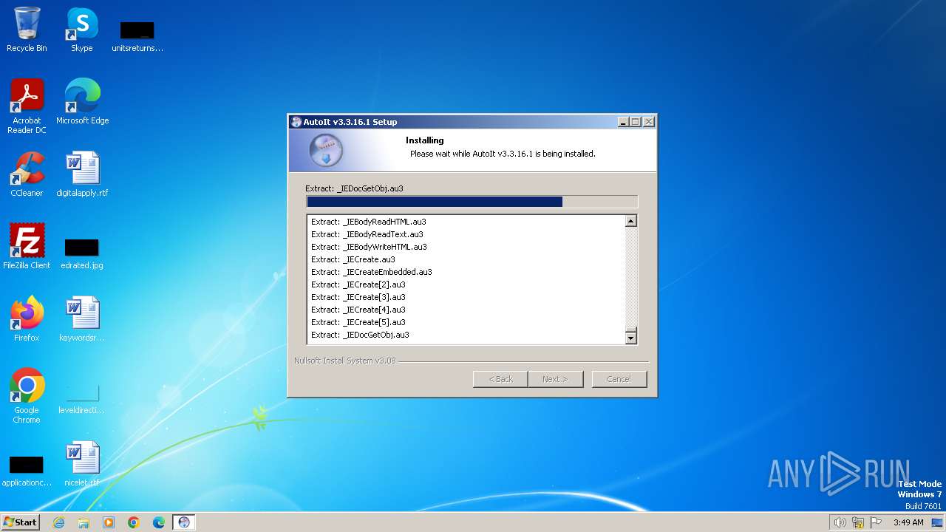Click the installation progress bar
The width and height of the screenshot is (946, 532).
point(472,202)
